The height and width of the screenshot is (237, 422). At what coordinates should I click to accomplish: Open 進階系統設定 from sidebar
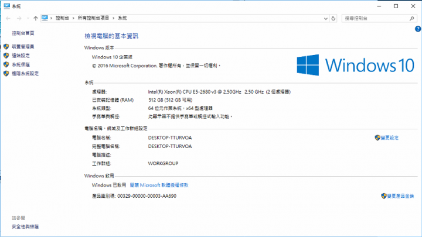(x=25, y=73)
